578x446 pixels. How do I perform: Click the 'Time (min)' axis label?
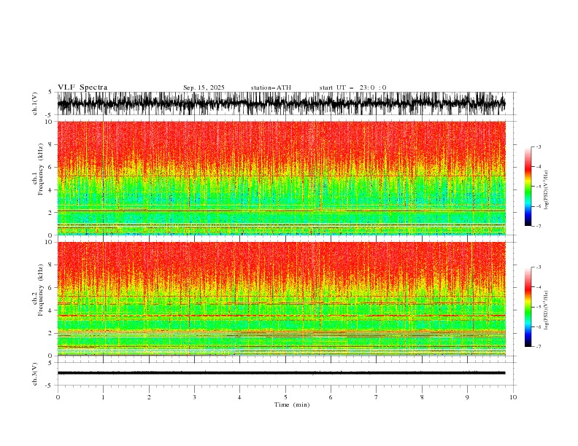click(x=292, y=404)
